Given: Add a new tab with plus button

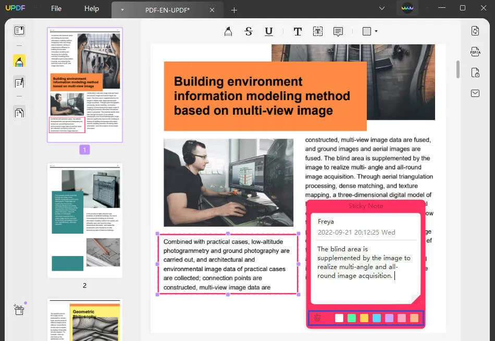Looking at the screenshot, I should click(x=234, y=10).
